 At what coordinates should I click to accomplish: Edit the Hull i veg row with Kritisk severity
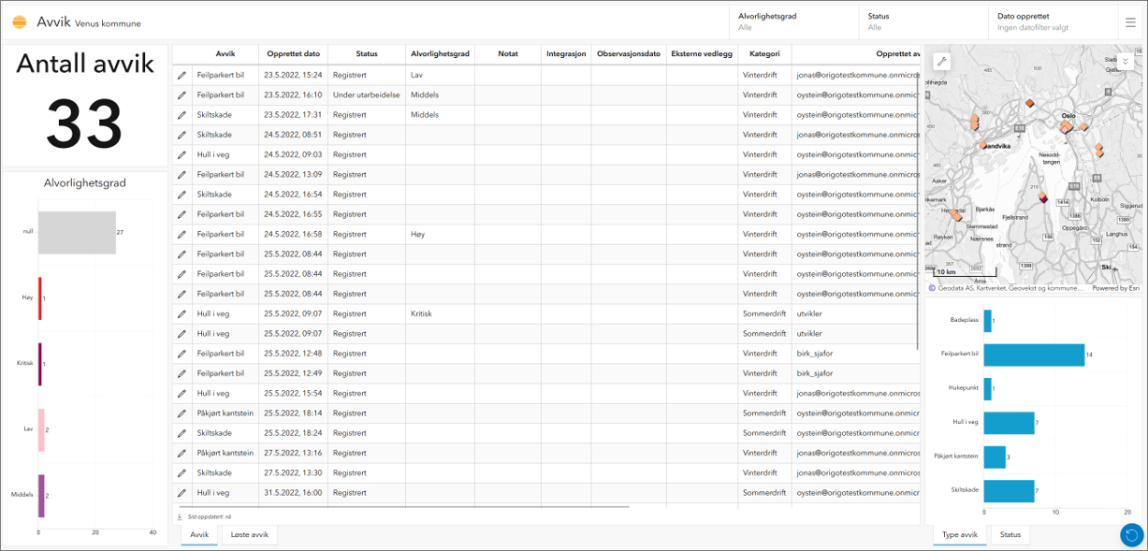click(x=182, y=313)
